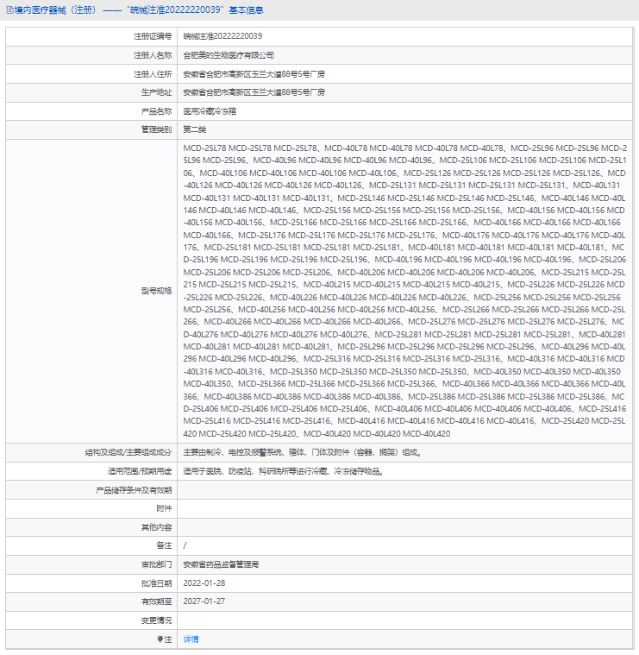Click the 有效期至 label
The width and height of the screenshot is (639, 655).
click(x=156, y=601)
